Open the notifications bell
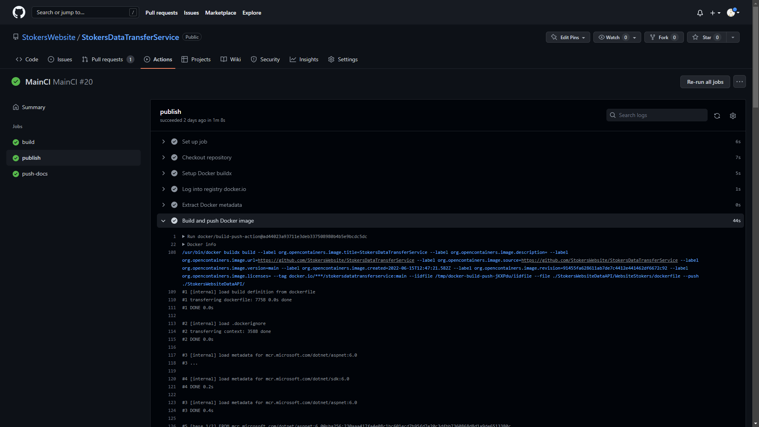The image size is (759, 427). click(700, 13)
